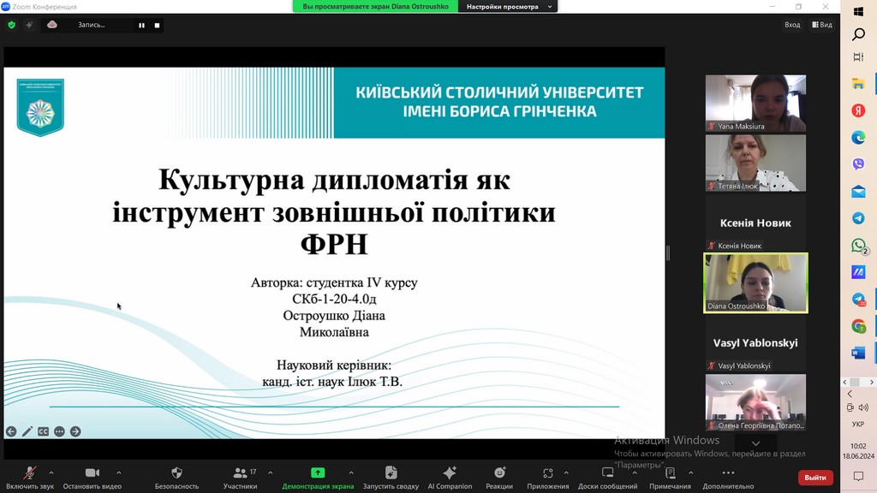
Task: Open the More (Дополнительно) menu
Action: pyautogui.click(x=728, y=473)
